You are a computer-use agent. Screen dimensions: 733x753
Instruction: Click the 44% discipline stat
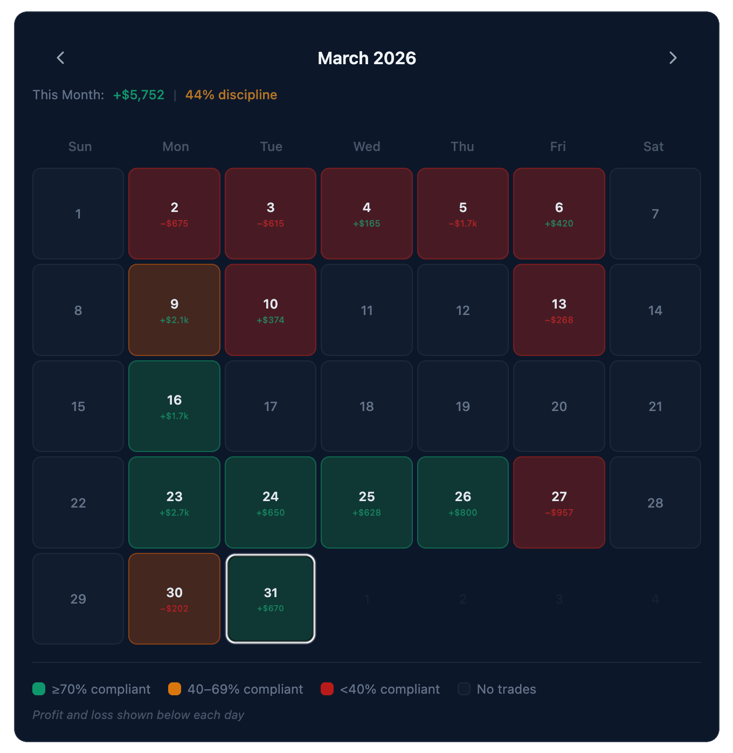click(x=231, y=94)
